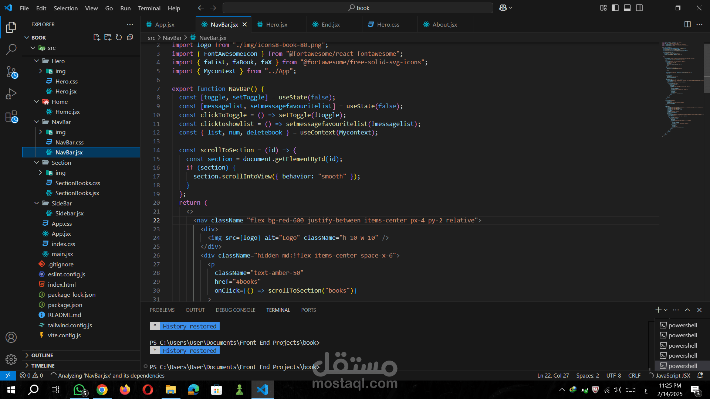Toggle the bottom panel layout button
This screenshot has height=399, width=710.
point(627,8)
